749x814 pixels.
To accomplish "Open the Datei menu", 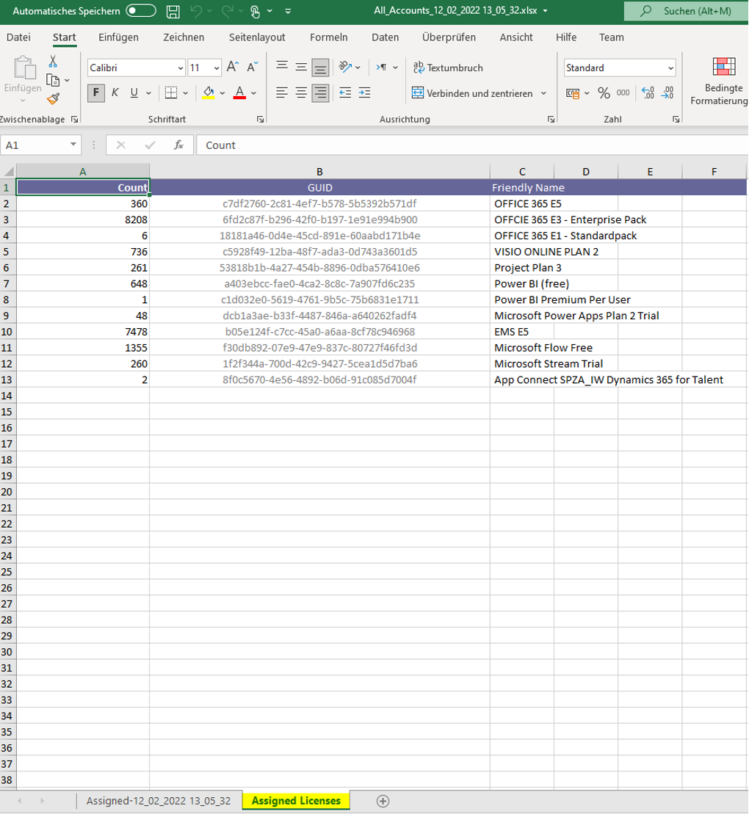I will click(18, 37).
